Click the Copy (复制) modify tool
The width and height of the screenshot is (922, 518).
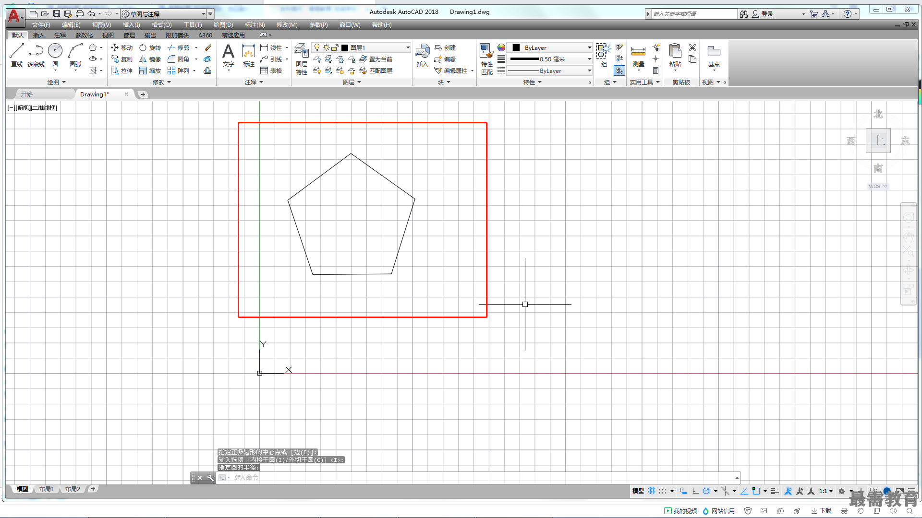(121, 59)
